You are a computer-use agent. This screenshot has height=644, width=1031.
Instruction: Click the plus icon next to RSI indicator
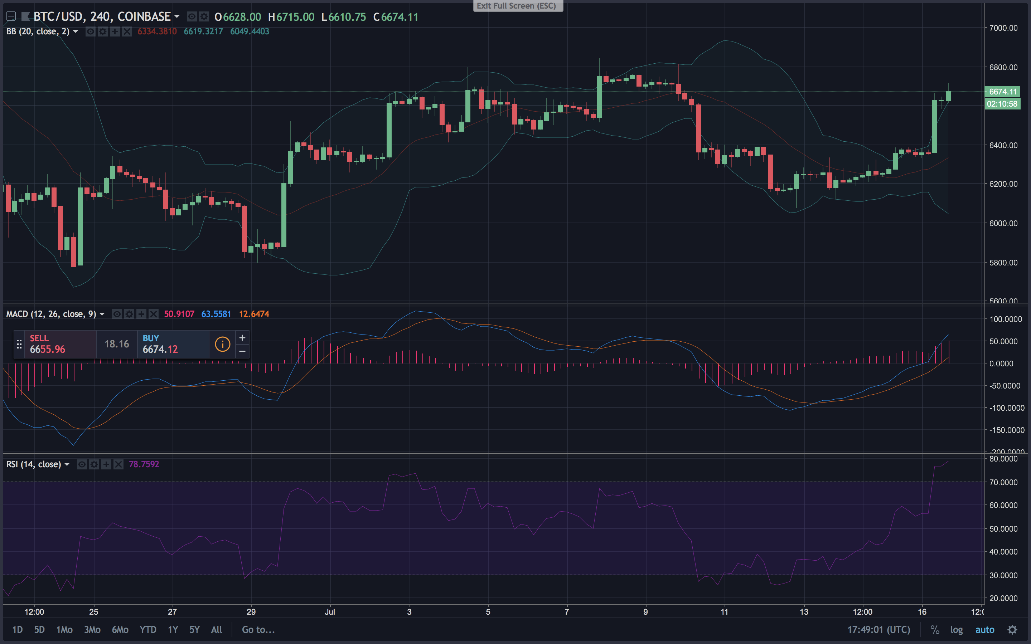click(x=106, y=464)
